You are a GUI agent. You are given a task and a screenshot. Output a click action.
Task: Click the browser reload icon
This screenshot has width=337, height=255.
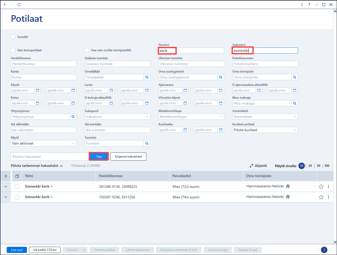(x=19, y=5)
